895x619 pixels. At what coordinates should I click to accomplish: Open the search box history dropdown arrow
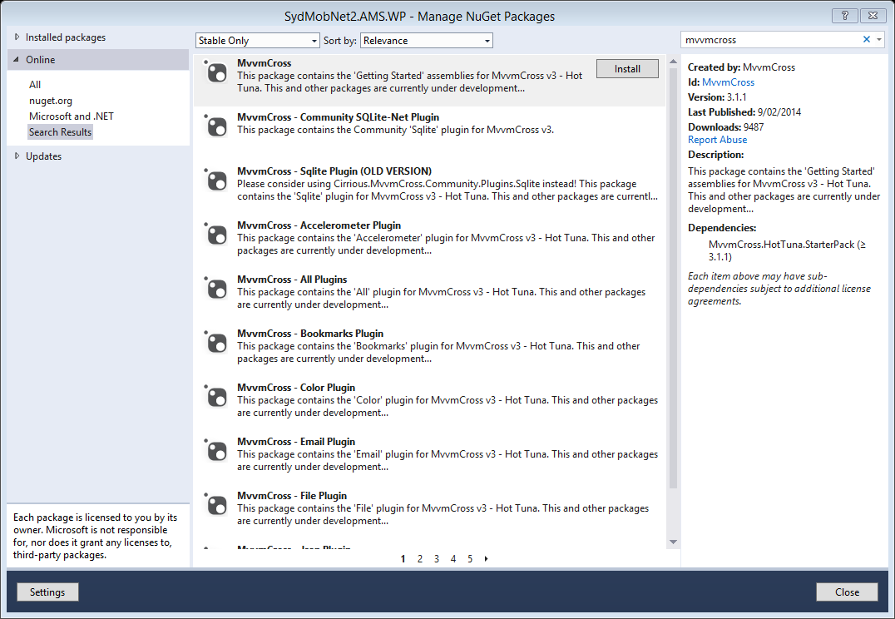[878, 39]
